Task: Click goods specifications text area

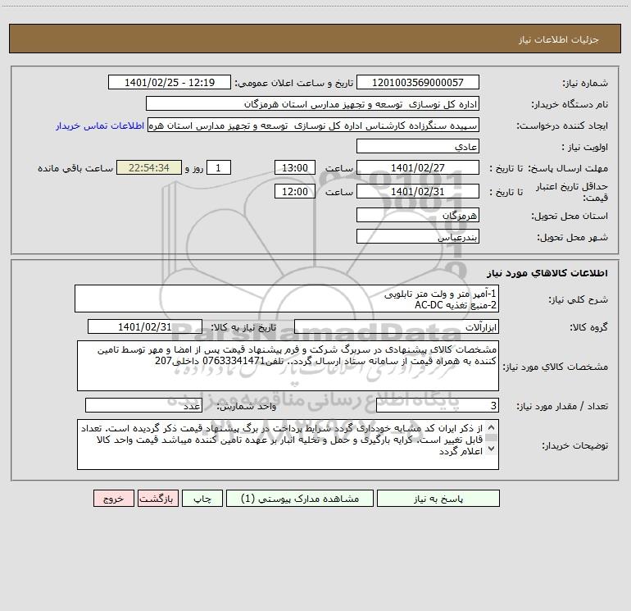Action: pyautogui.click(x=288, y=366)
